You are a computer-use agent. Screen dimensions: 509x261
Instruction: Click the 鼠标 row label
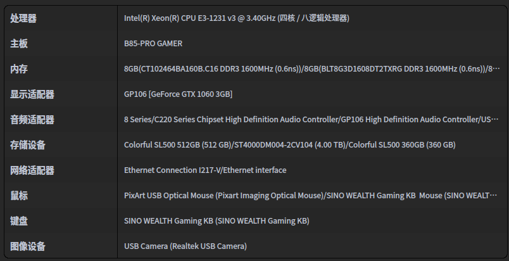tap(19, 196)
